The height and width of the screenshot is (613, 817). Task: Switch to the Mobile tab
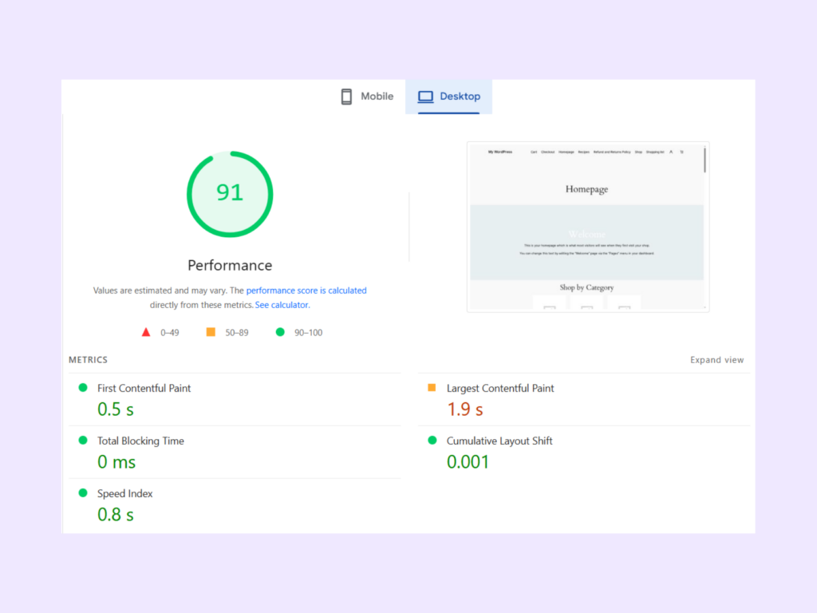[x=367, y=96]
